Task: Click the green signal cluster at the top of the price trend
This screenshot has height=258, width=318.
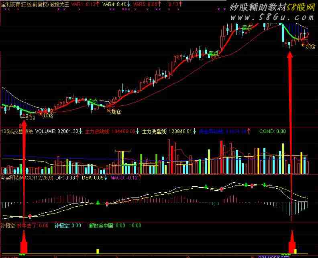Action: tap(247, 27)
